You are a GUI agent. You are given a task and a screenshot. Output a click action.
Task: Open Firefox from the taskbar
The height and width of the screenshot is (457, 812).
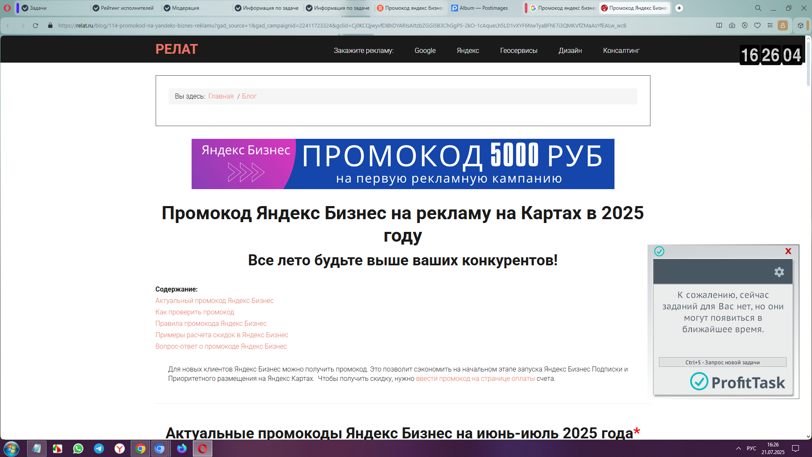pos(182,449)
